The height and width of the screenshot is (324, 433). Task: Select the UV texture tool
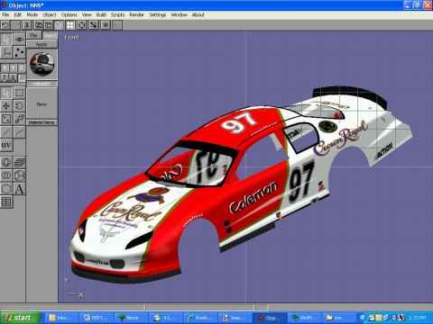point(6,145)
